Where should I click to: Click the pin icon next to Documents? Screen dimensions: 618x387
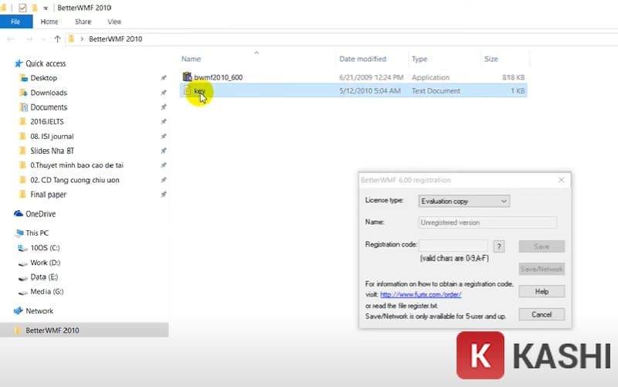[x=164, y=107]
